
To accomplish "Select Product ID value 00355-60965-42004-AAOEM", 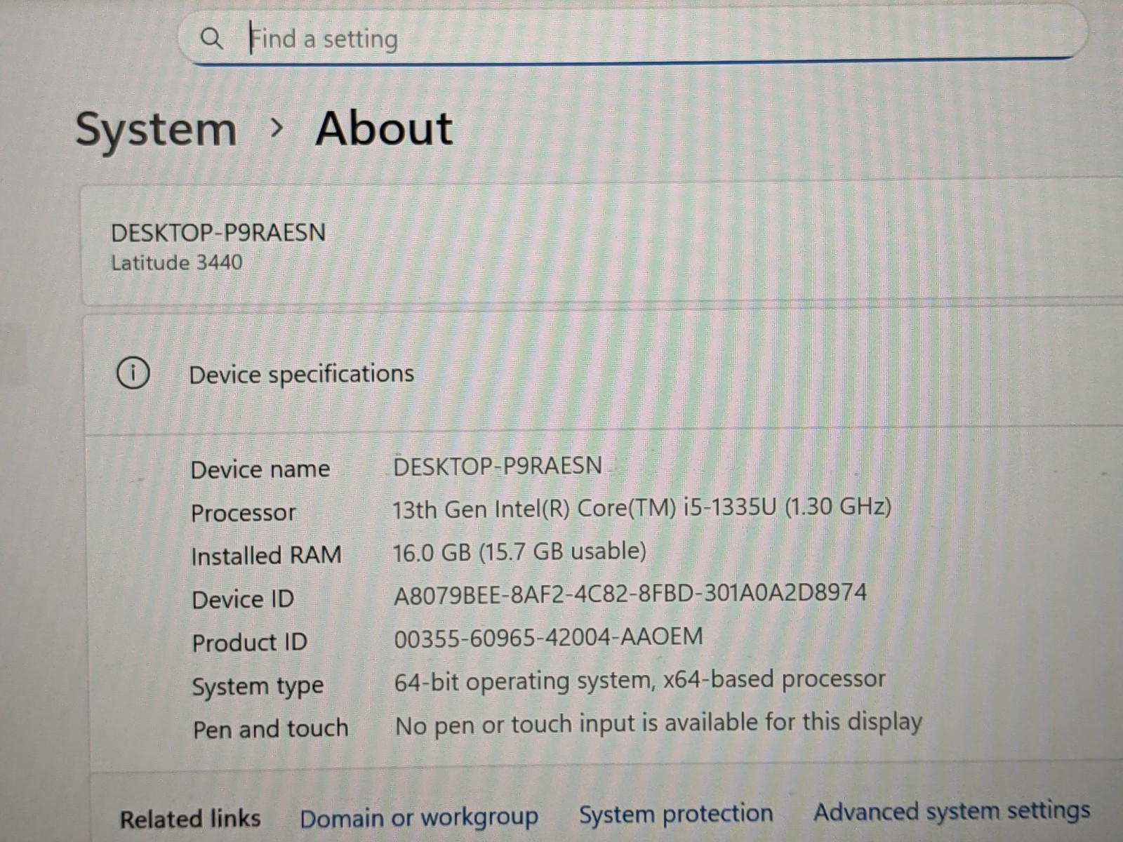I will tap(548, 638).
